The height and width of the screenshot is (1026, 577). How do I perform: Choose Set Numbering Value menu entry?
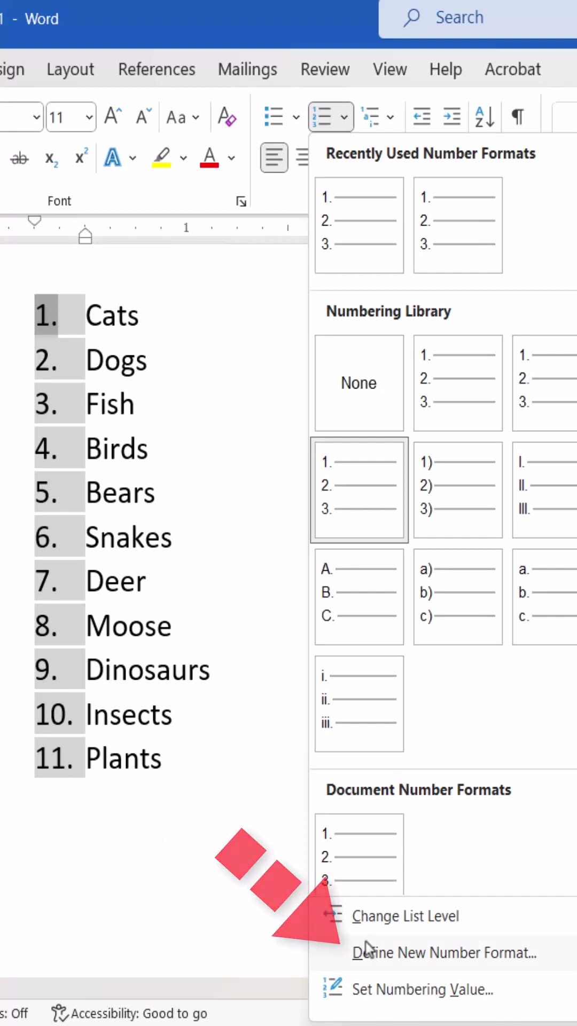click(x=422, y=989)
